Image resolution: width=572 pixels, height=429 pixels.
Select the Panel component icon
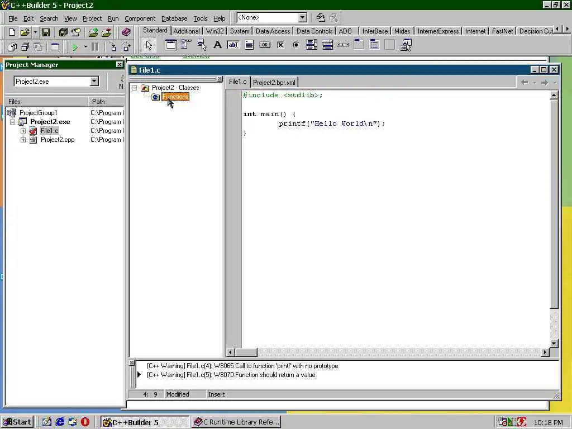coord(389,45)
